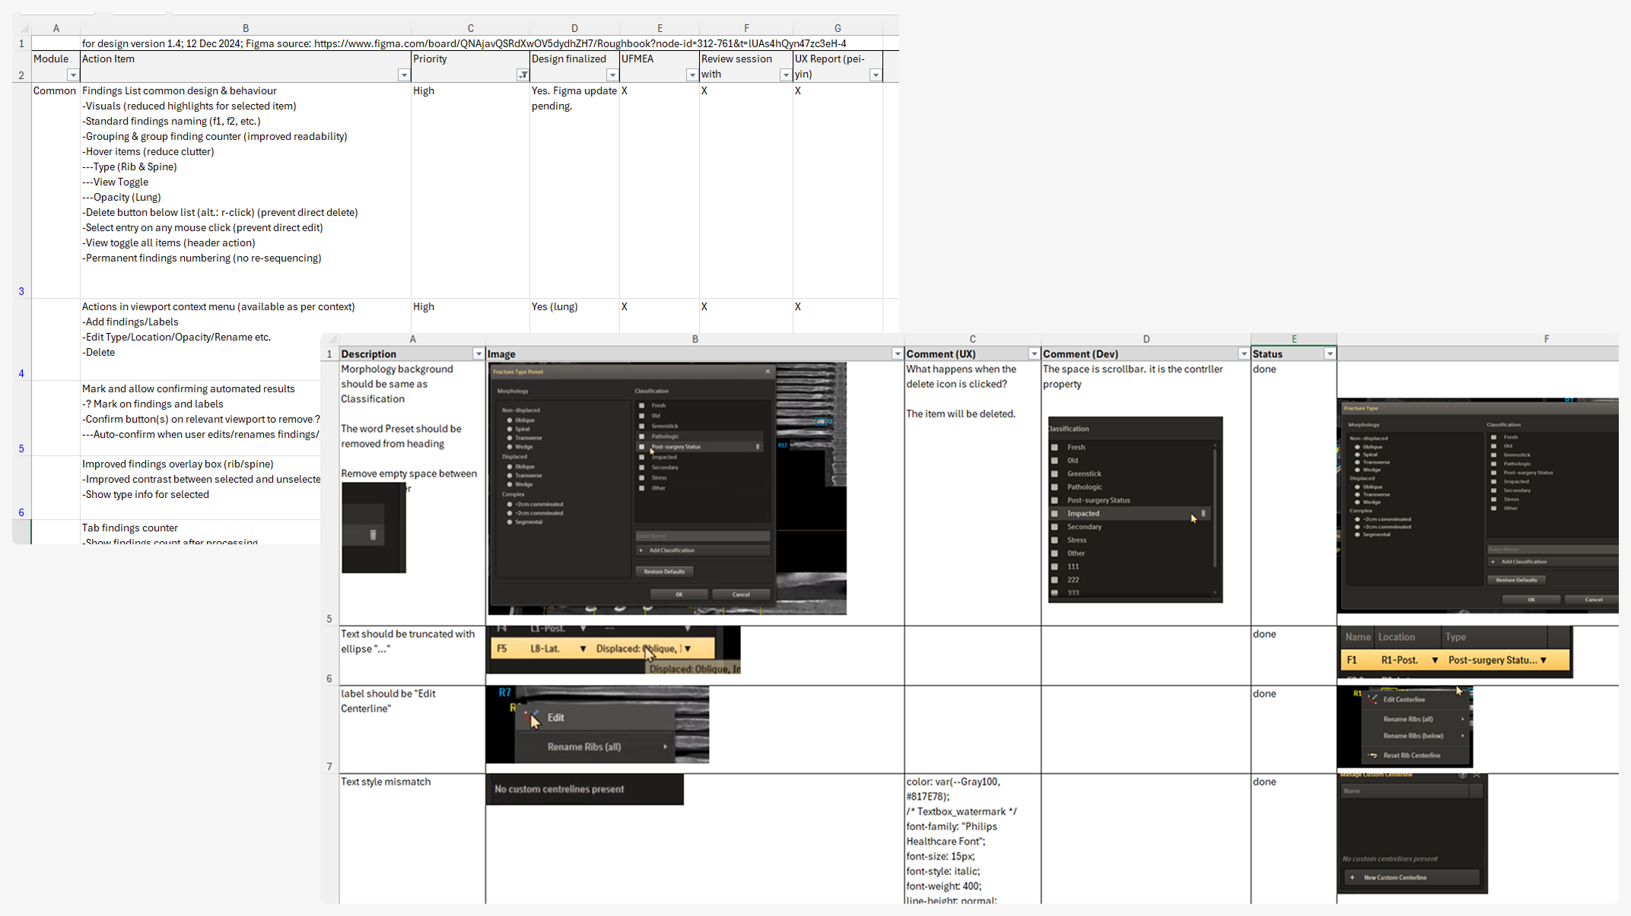Check the 111 classification checkbox
Image resolution: width=1631 pixels, height=916 pixels.
[1054, 566]
